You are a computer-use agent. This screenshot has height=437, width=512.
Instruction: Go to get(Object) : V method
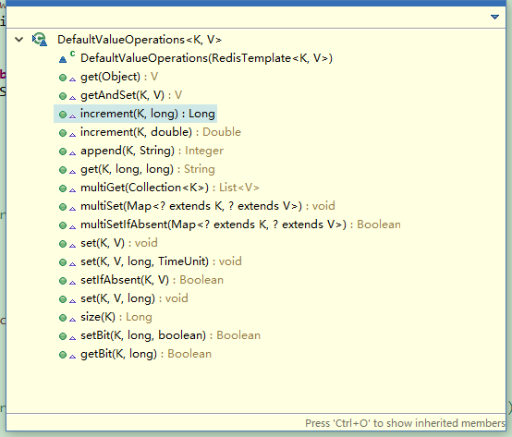pyautogui.click(x=119, y=77)
